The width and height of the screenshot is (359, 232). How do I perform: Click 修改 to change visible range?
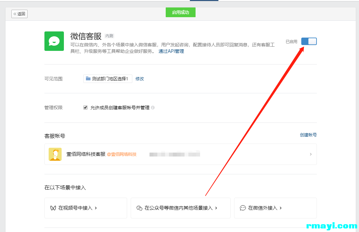pyautogui.click(x=140, y=79)
